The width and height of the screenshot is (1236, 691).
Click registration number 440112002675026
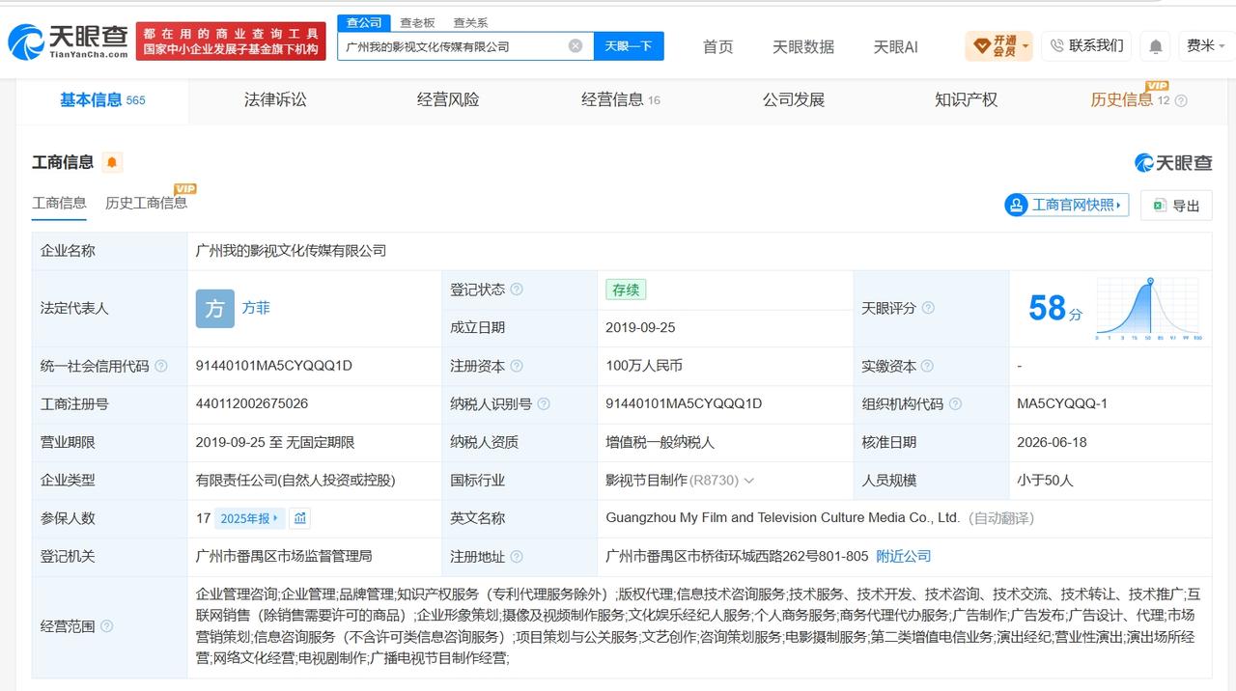coord(252,403)
